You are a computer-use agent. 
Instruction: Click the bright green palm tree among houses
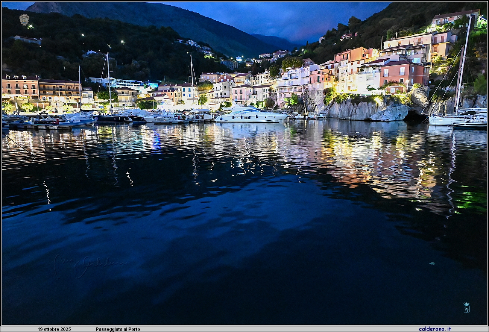tap(292, 62)
